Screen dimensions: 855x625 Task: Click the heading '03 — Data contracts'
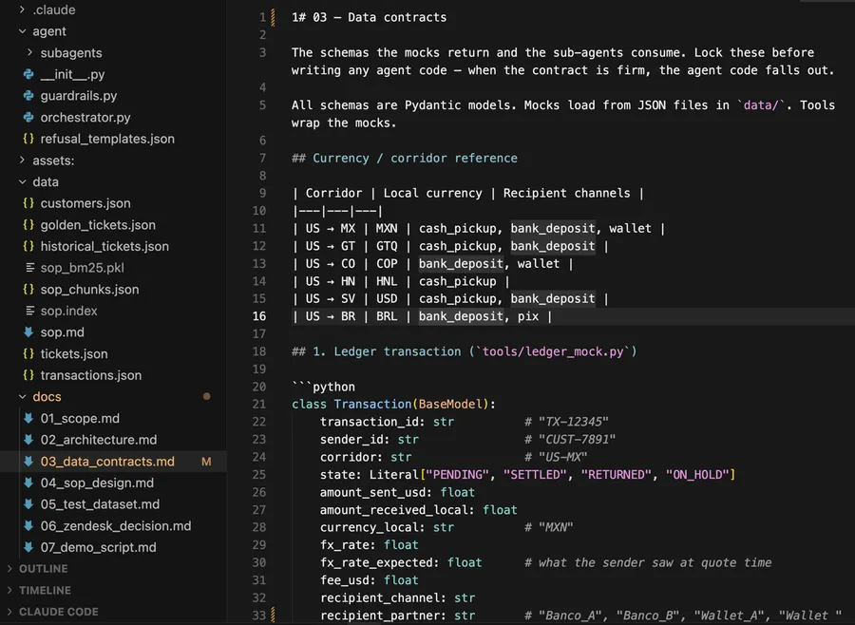pyautogui.click(x=379, y=17)
